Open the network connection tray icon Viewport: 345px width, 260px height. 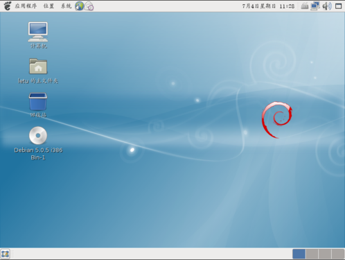315,6
